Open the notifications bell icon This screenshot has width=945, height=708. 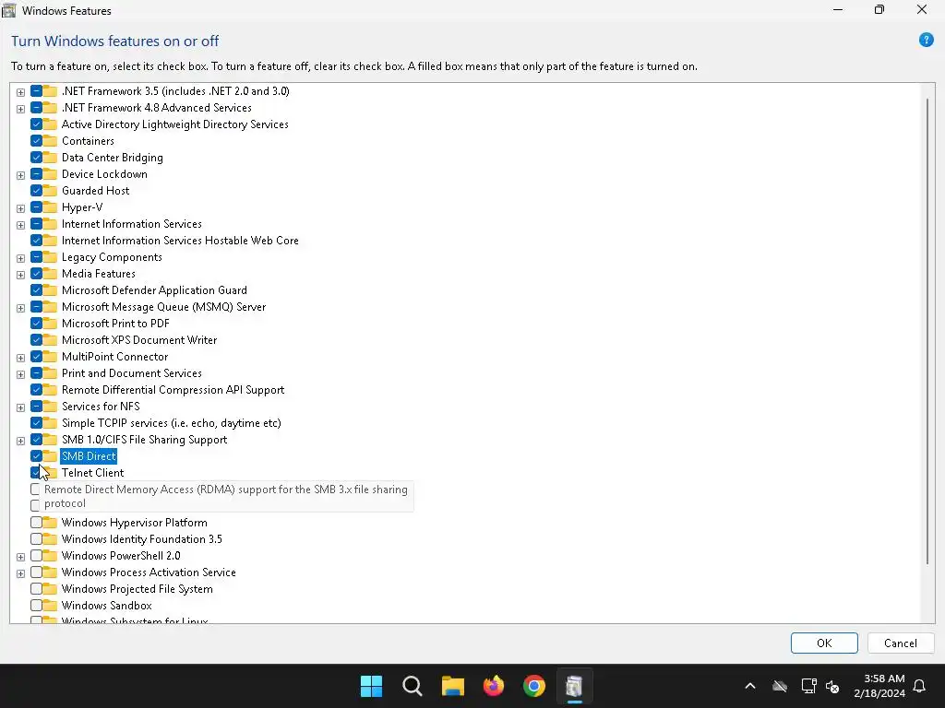point(919,686)
